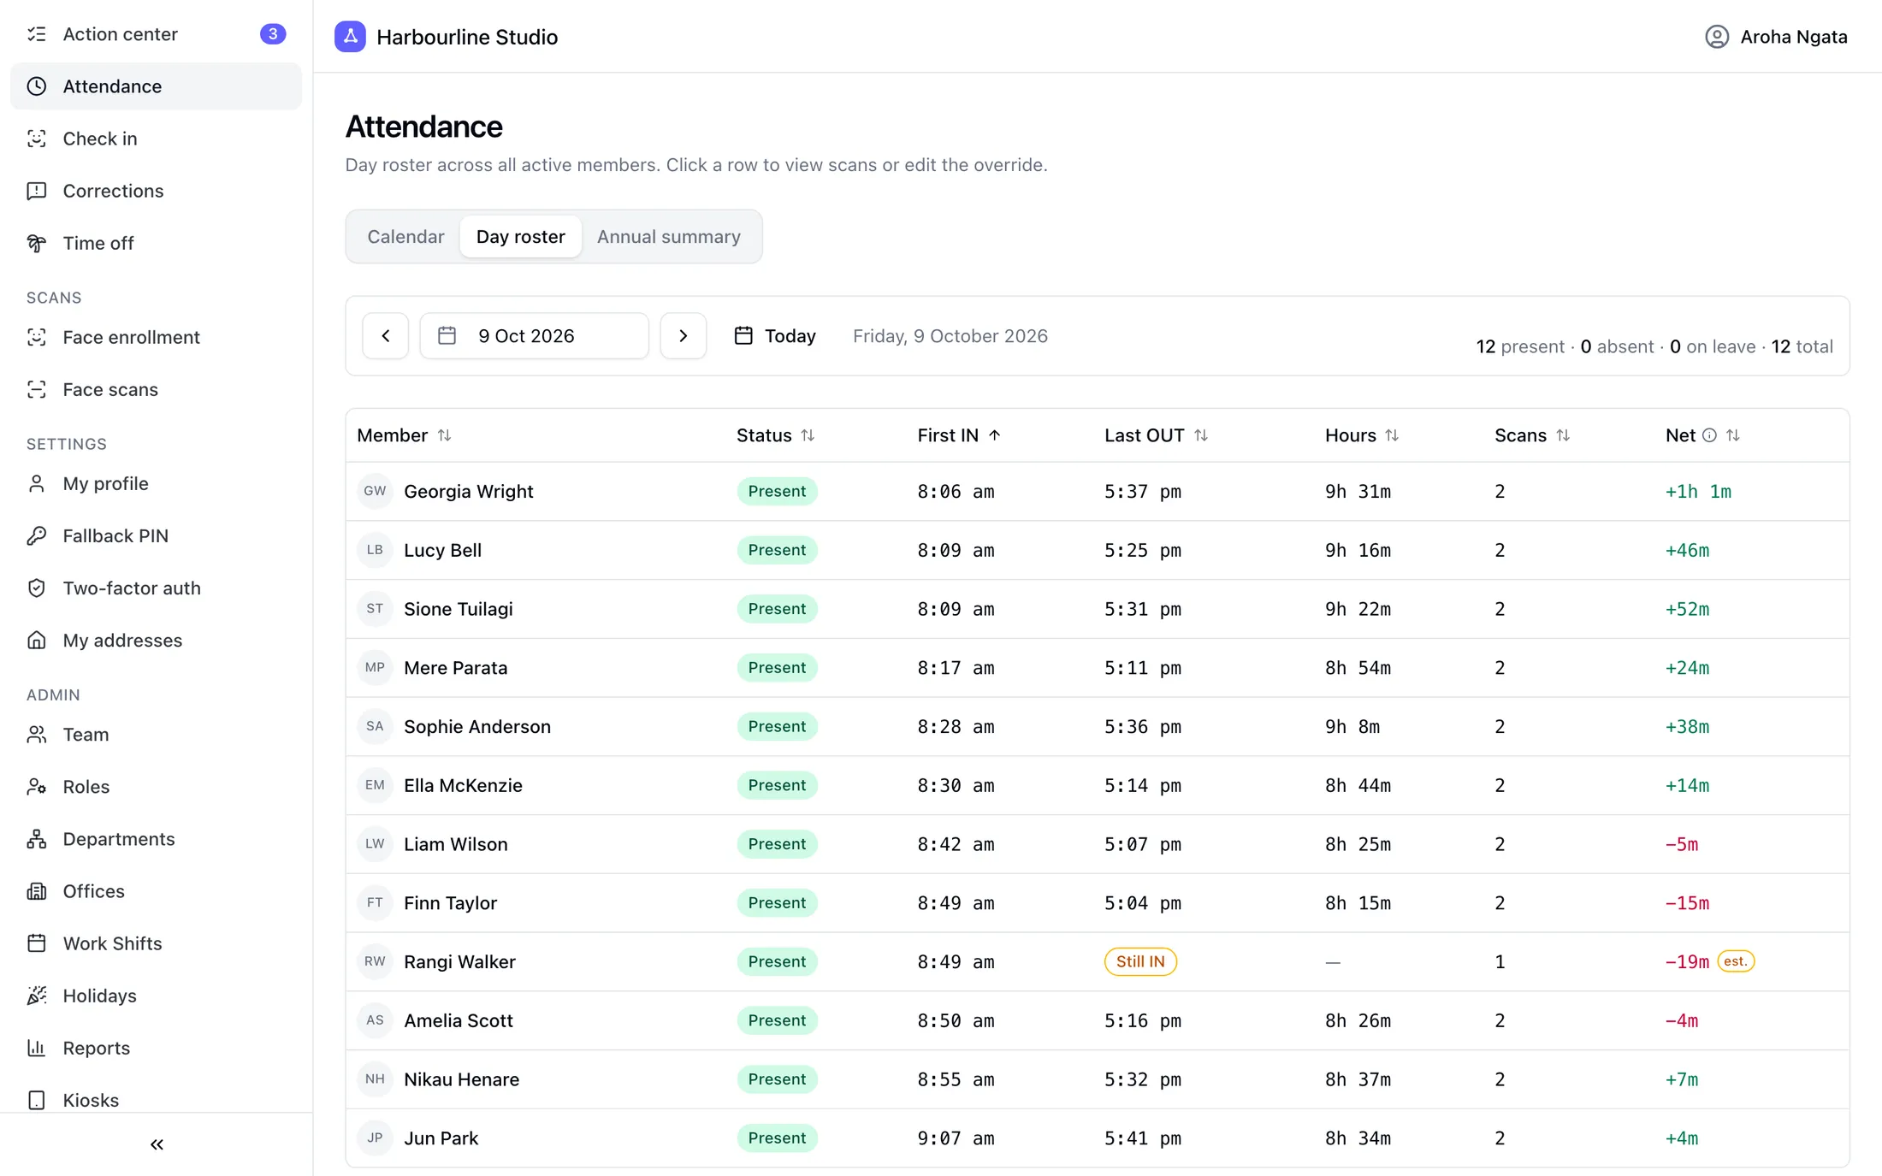Switch to the Annual summary tab
This screenshot has height=1176, width=1882.
pos(668,237)
